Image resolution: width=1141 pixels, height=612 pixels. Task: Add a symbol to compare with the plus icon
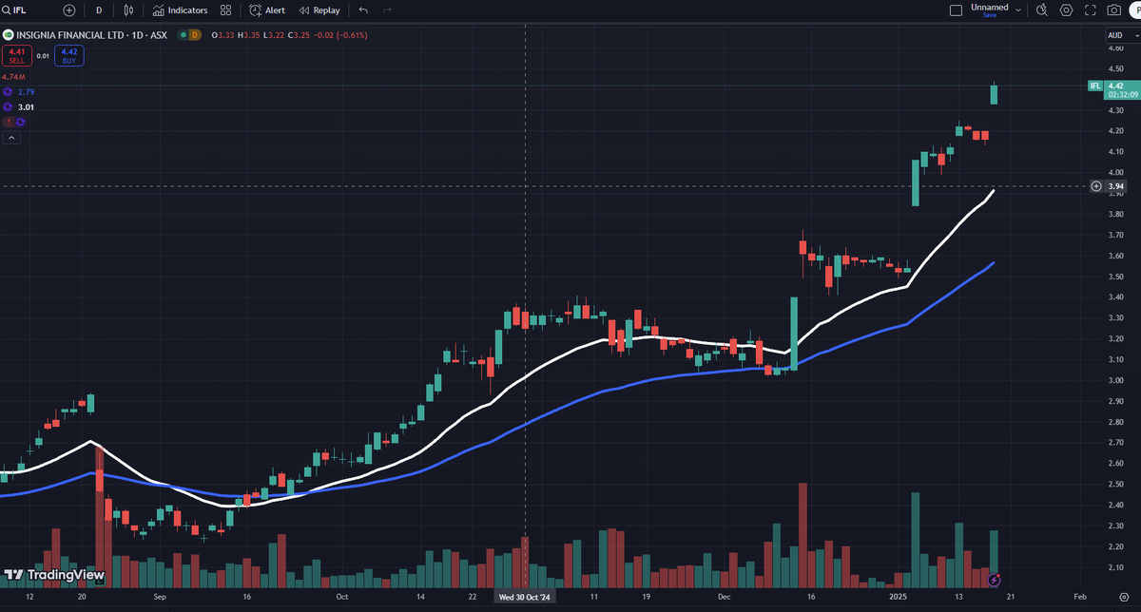tap(69, 10)
